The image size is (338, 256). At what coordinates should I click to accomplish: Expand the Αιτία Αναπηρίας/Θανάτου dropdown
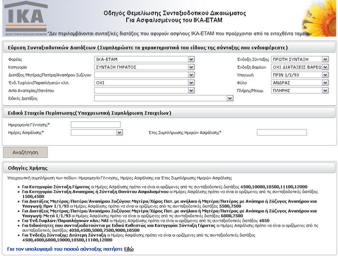(x=144, y=91)
